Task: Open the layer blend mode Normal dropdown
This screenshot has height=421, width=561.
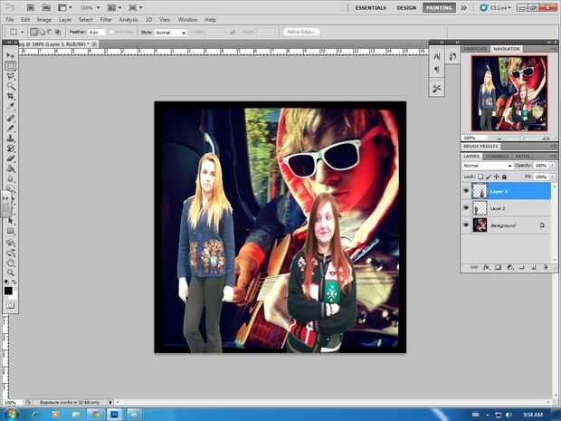Action: point(488,166)
